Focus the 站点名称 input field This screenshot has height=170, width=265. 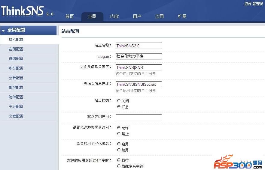coord(139,46)
